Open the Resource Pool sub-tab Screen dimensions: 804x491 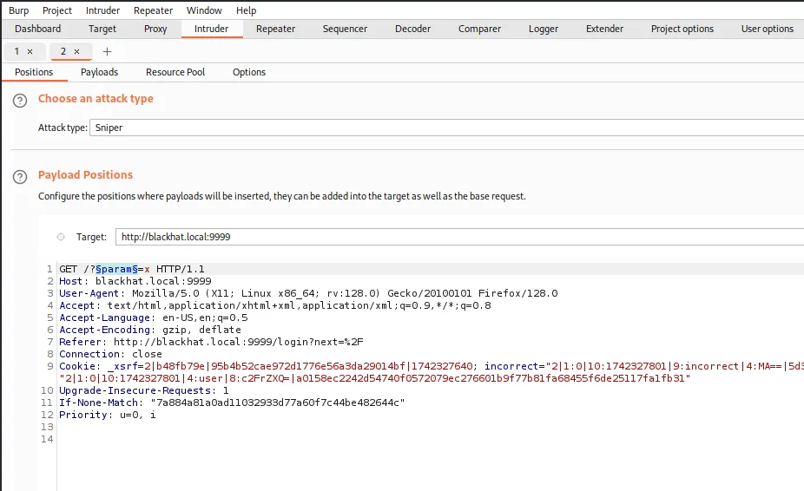(x=175, y=72)
